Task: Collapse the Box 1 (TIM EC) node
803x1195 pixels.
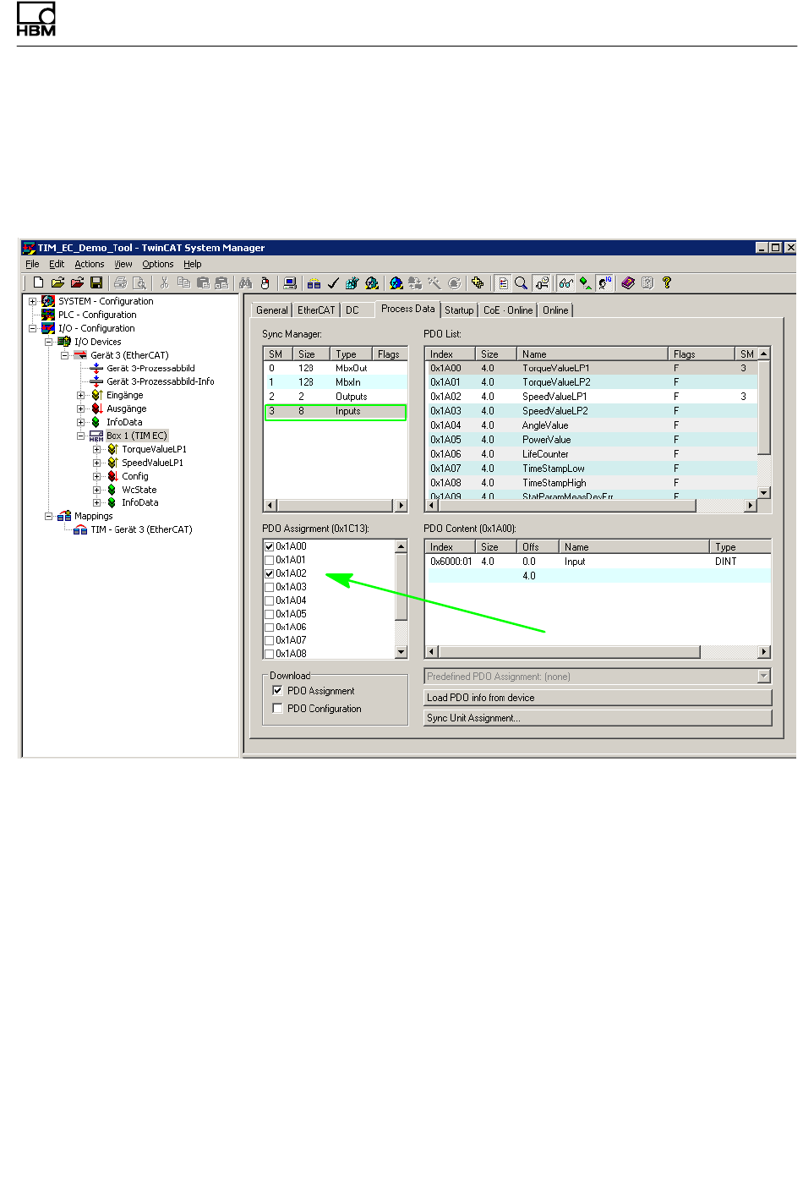Action: pyautogui.click(x=81, y=436)
